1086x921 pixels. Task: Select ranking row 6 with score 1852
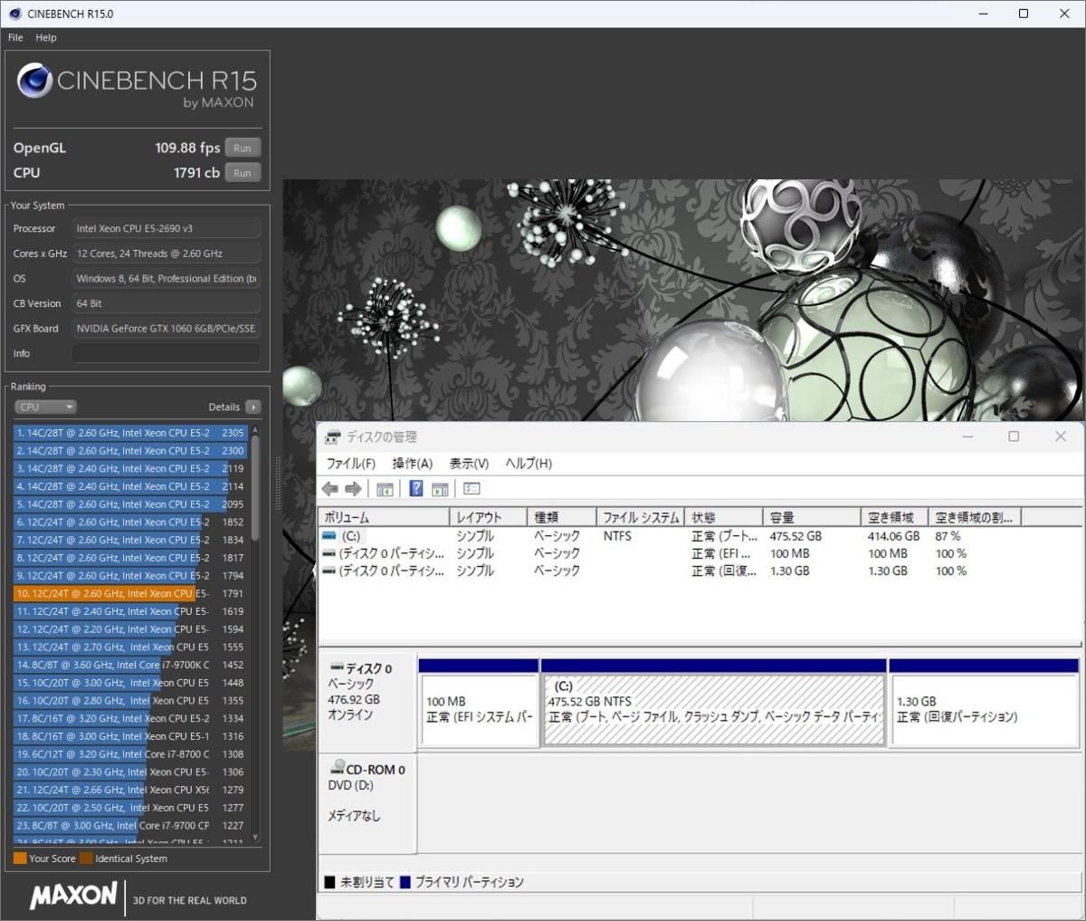click(x=130, y=522)
